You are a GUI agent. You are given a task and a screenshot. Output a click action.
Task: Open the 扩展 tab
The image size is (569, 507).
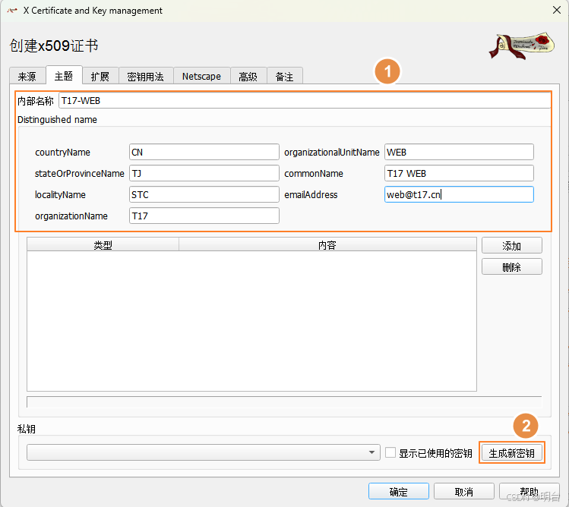click(100, 76)
